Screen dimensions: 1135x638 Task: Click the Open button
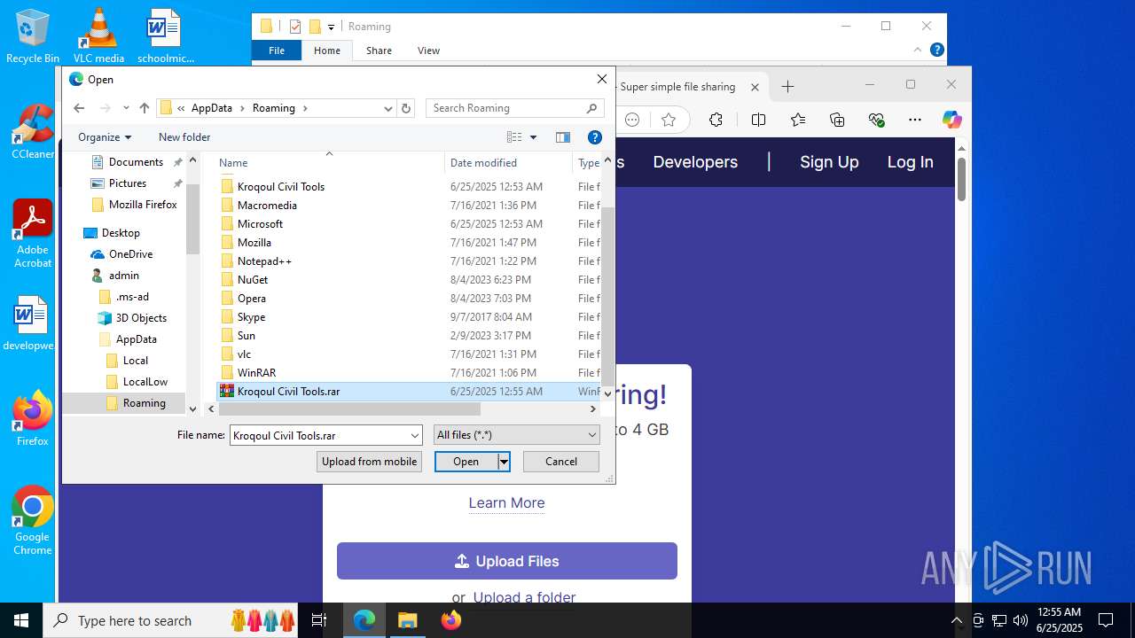click(466, 461)
